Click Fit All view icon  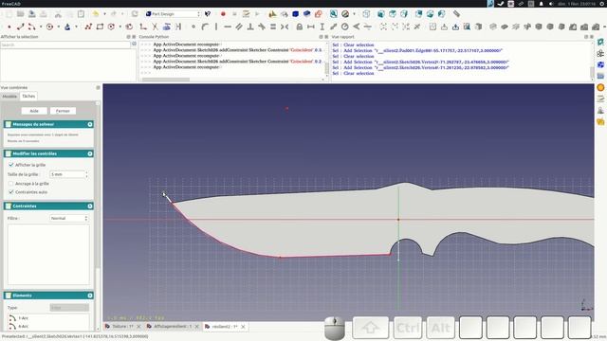pos(333,14)
